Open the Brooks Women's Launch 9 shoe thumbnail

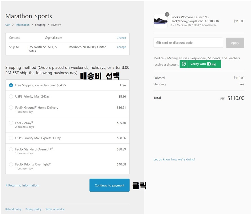(160, 21)
